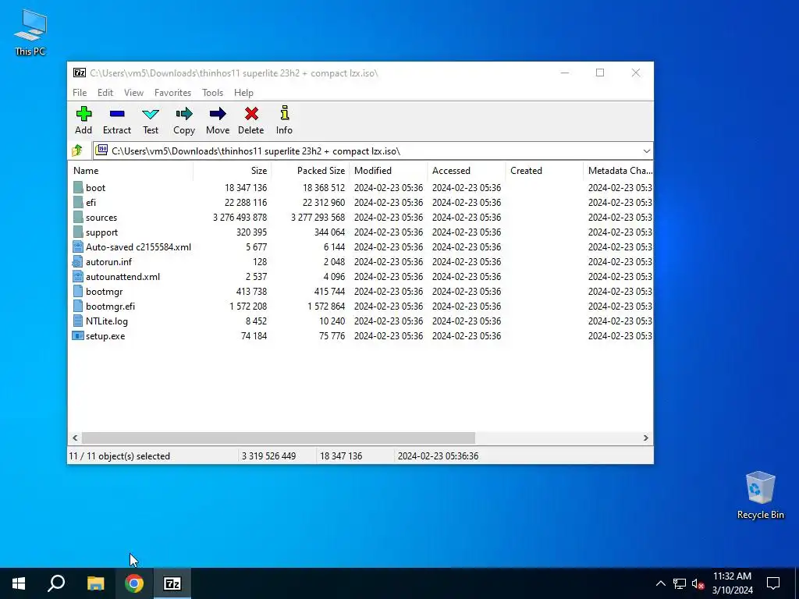
Task: Click the red Delete X icon
Action: click(251, 114)
